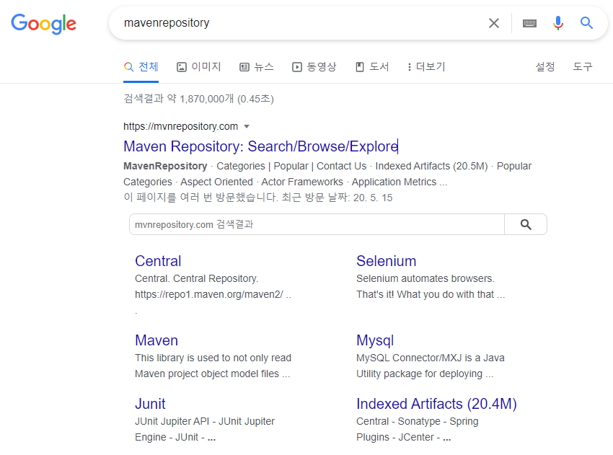
Task: Open the Junit sitelink
Action: [x=150, y=404]
